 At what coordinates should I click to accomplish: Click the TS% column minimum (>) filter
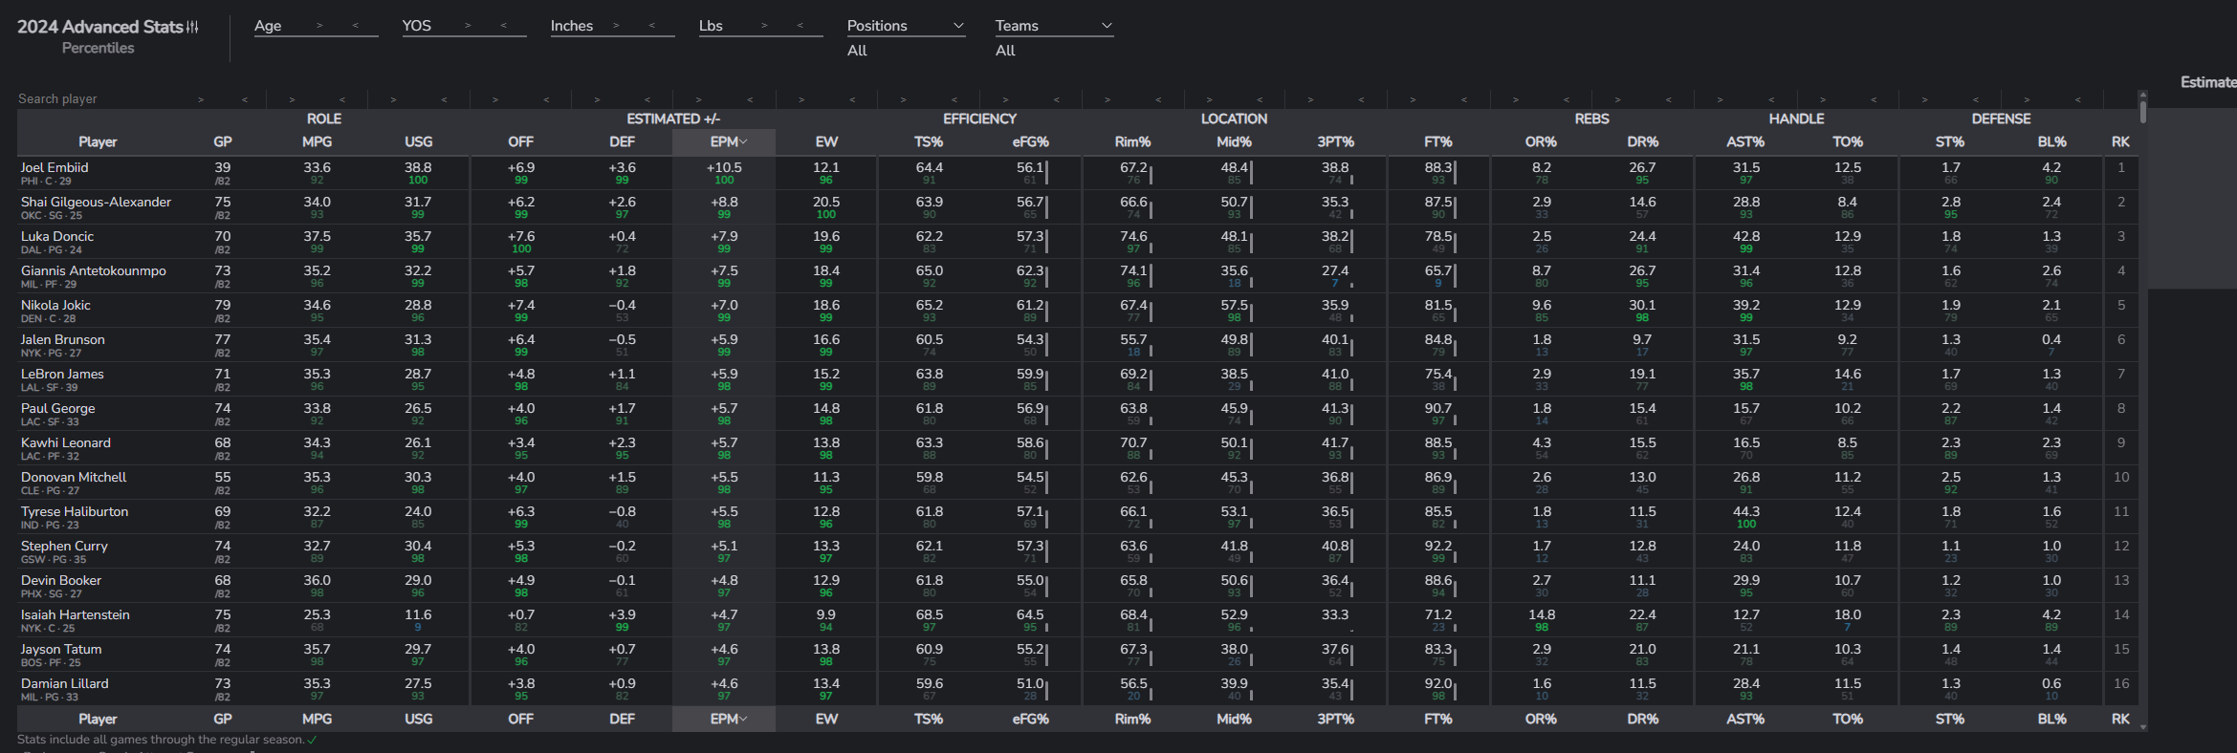pyautogui.click(x=903, y=99)
